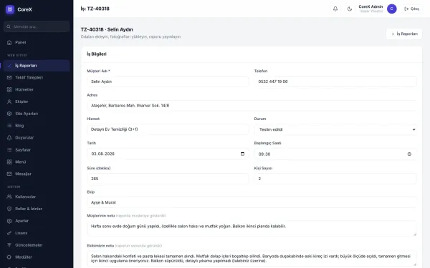Open Kullanıcılar link in sidebar

click(x=37, y=197)
